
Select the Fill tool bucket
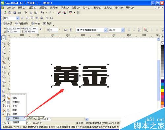4,110
